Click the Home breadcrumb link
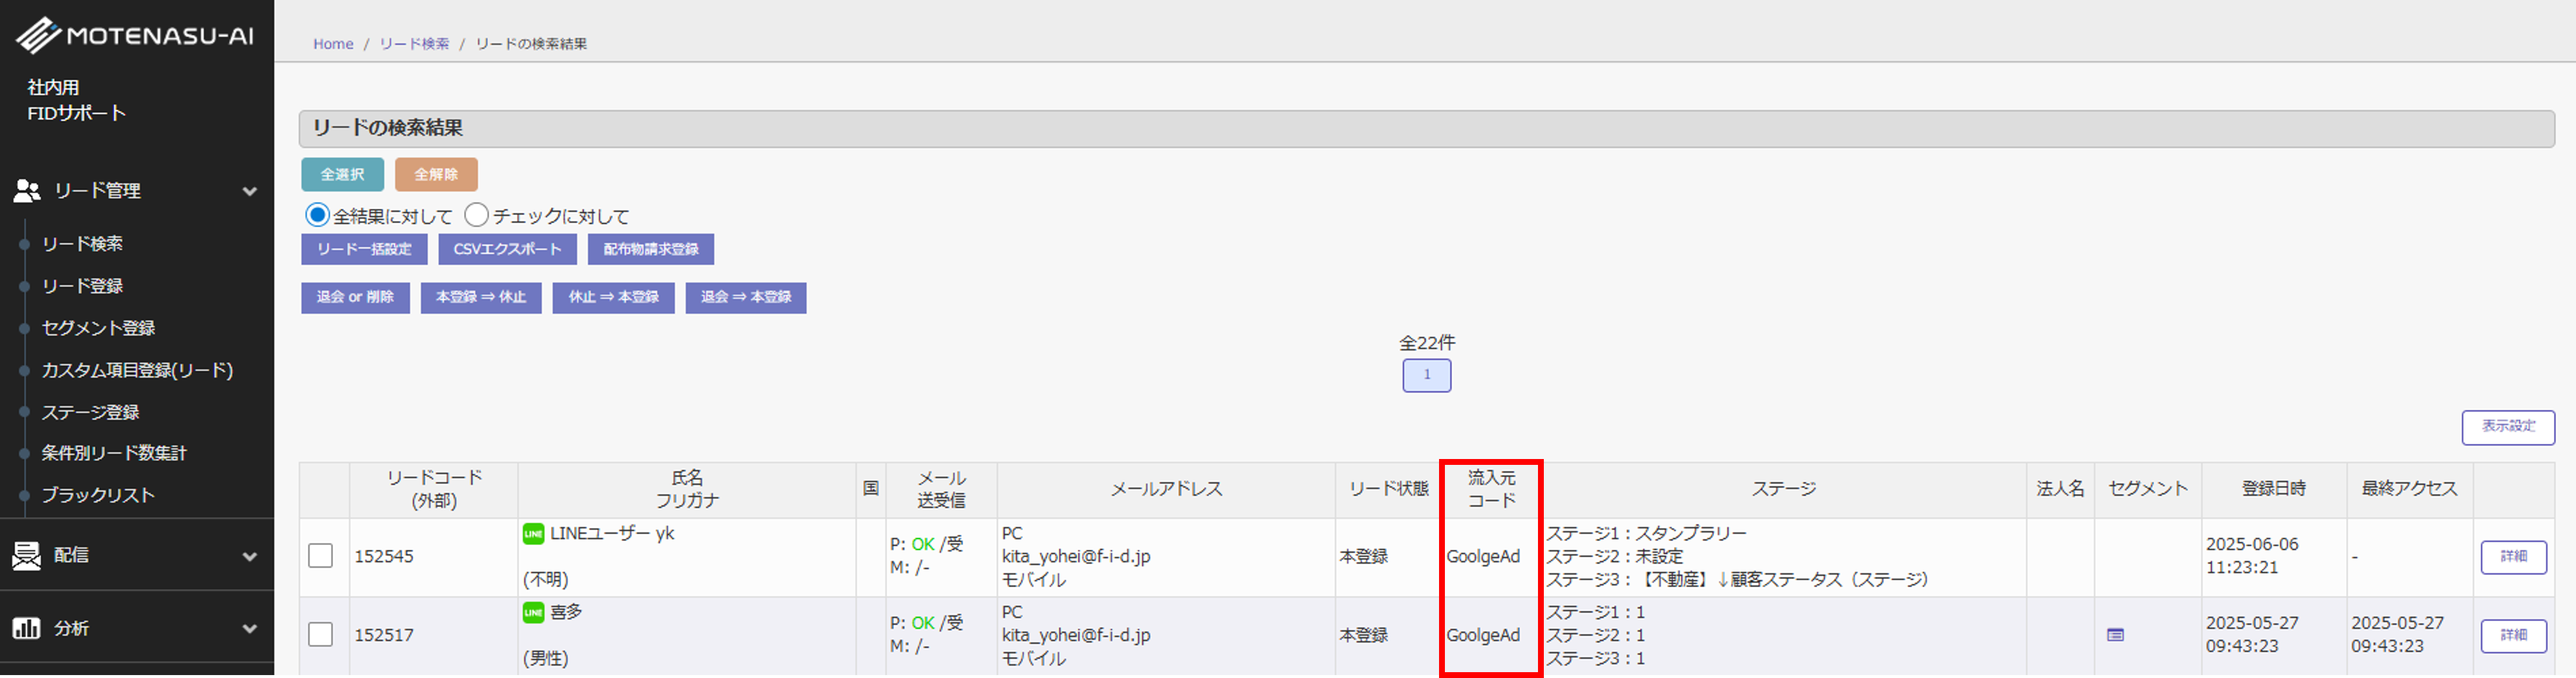The height and width of the screenshot is (678, 2576). coord(333,44)
